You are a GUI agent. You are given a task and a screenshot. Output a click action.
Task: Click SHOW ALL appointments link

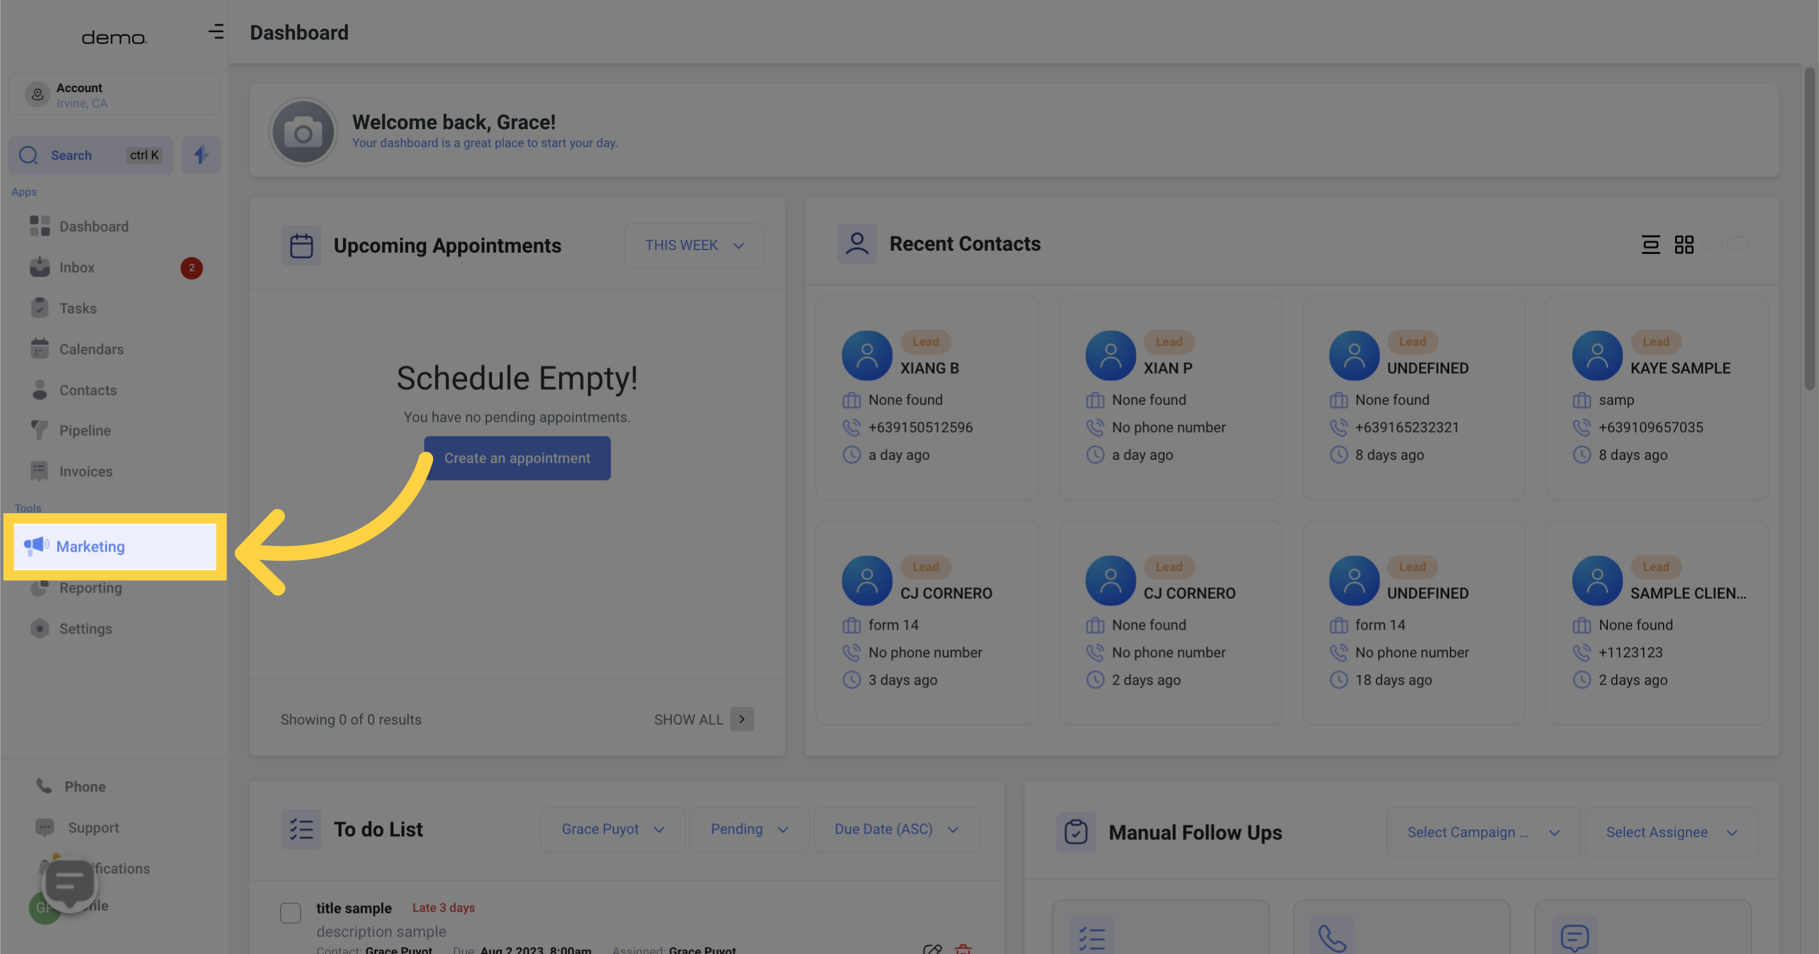click(x=688, y=720)
